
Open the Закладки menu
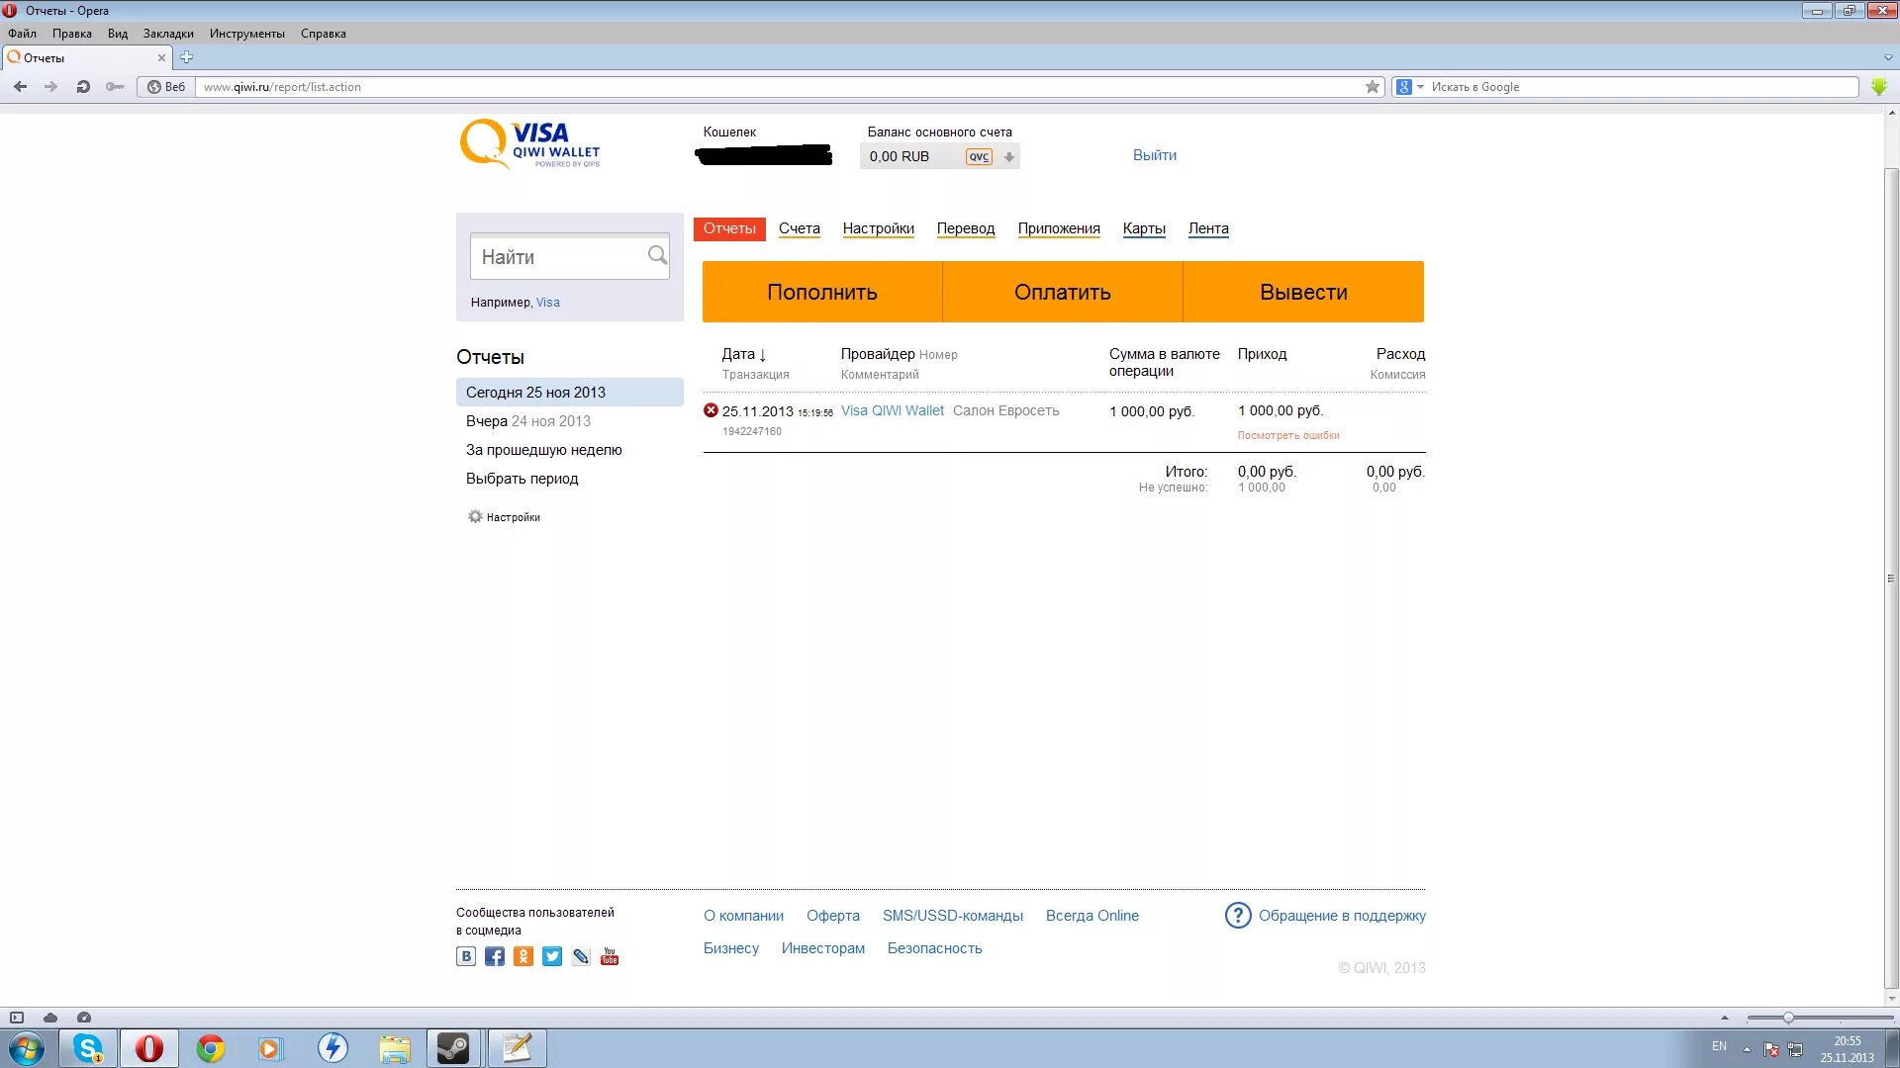coord(168,34)
